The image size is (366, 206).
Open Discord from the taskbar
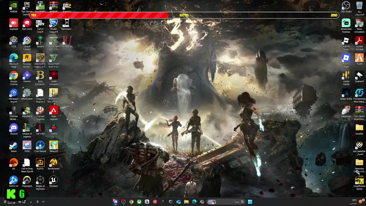116,202
